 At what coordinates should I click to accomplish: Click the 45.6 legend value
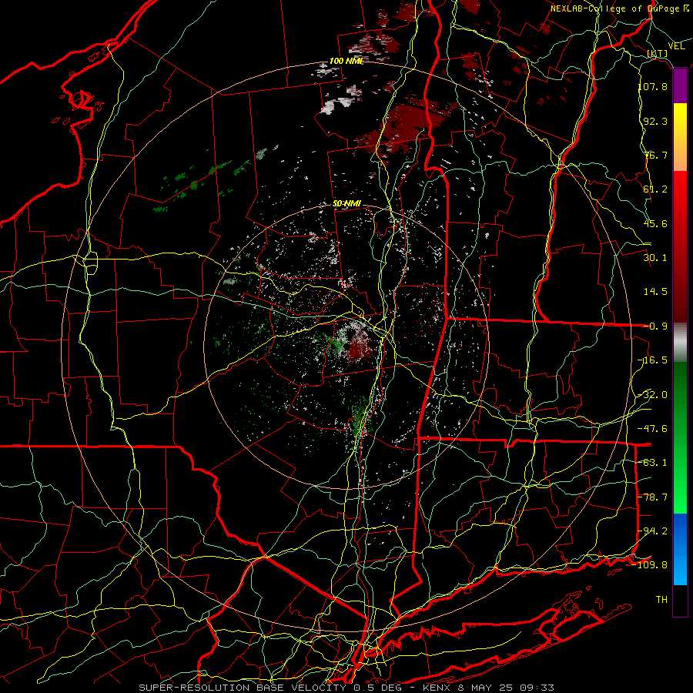[655, 223]
